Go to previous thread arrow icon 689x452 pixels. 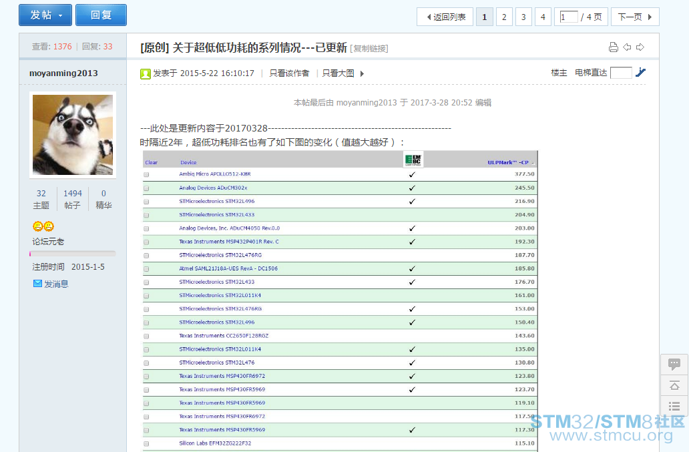pos(627,47)
